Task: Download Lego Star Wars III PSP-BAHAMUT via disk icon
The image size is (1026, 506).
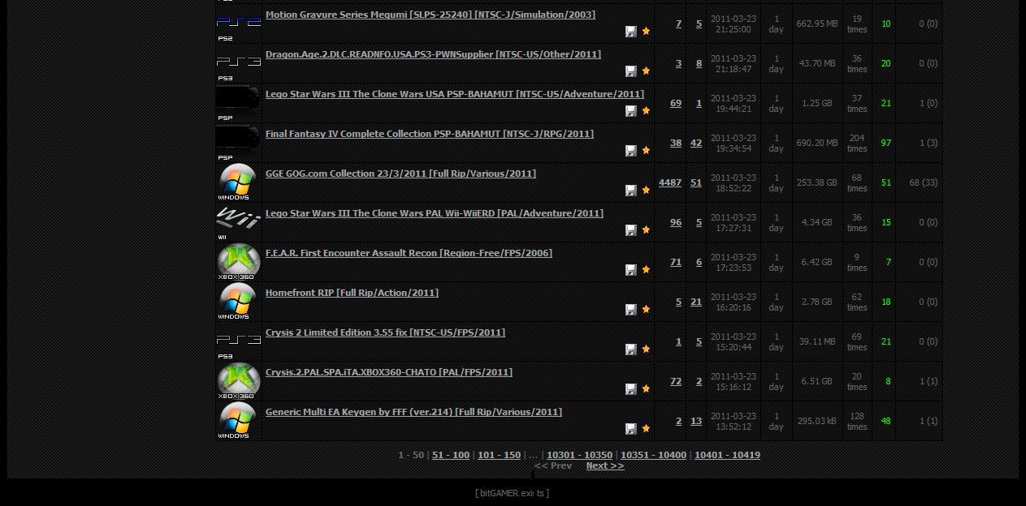Action: click(631, 110)
